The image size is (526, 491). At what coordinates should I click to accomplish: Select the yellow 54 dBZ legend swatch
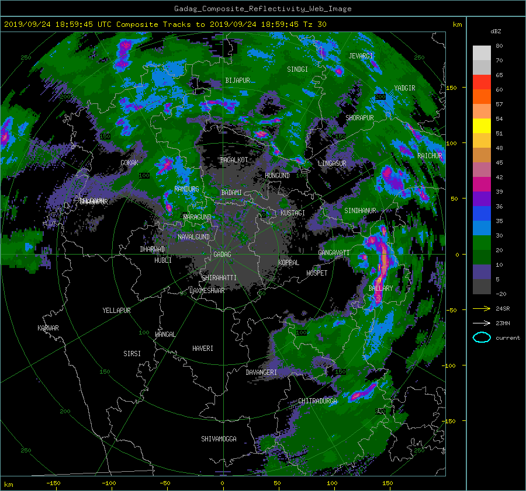pyautogui.click(x=482, y=126)
